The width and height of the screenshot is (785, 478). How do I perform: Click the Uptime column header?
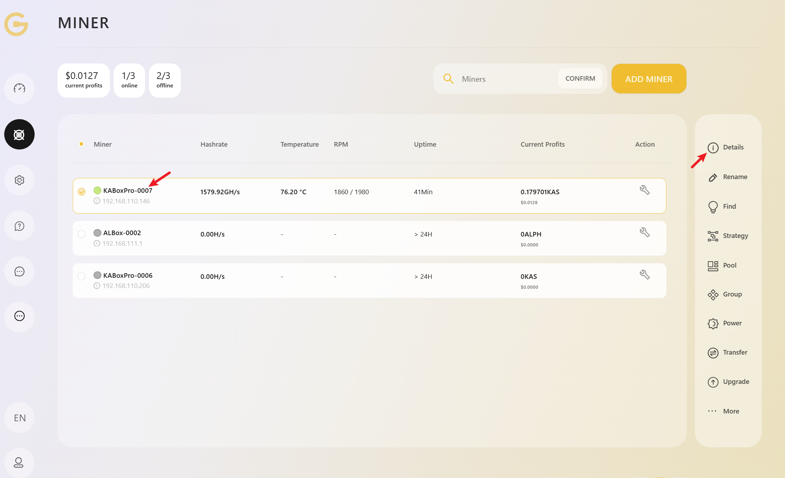[425, 144]
